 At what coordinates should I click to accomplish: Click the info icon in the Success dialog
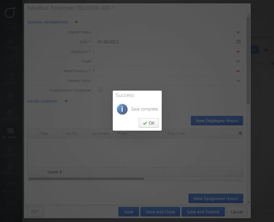[122, 109]
